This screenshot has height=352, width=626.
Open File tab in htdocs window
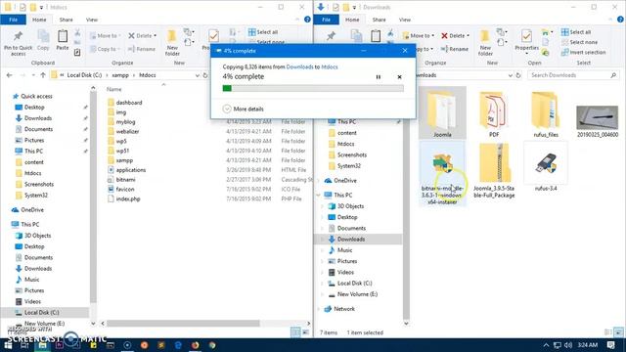point(13,20)
